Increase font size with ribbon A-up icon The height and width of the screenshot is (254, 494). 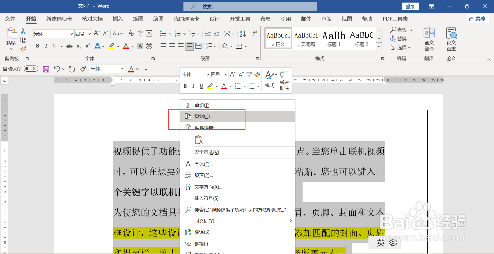96,33
